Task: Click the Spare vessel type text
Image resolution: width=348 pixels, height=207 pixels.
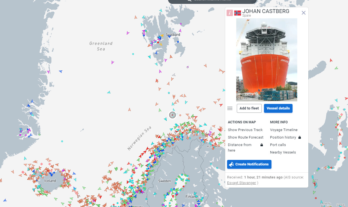Action: click(x=247, y=16)
